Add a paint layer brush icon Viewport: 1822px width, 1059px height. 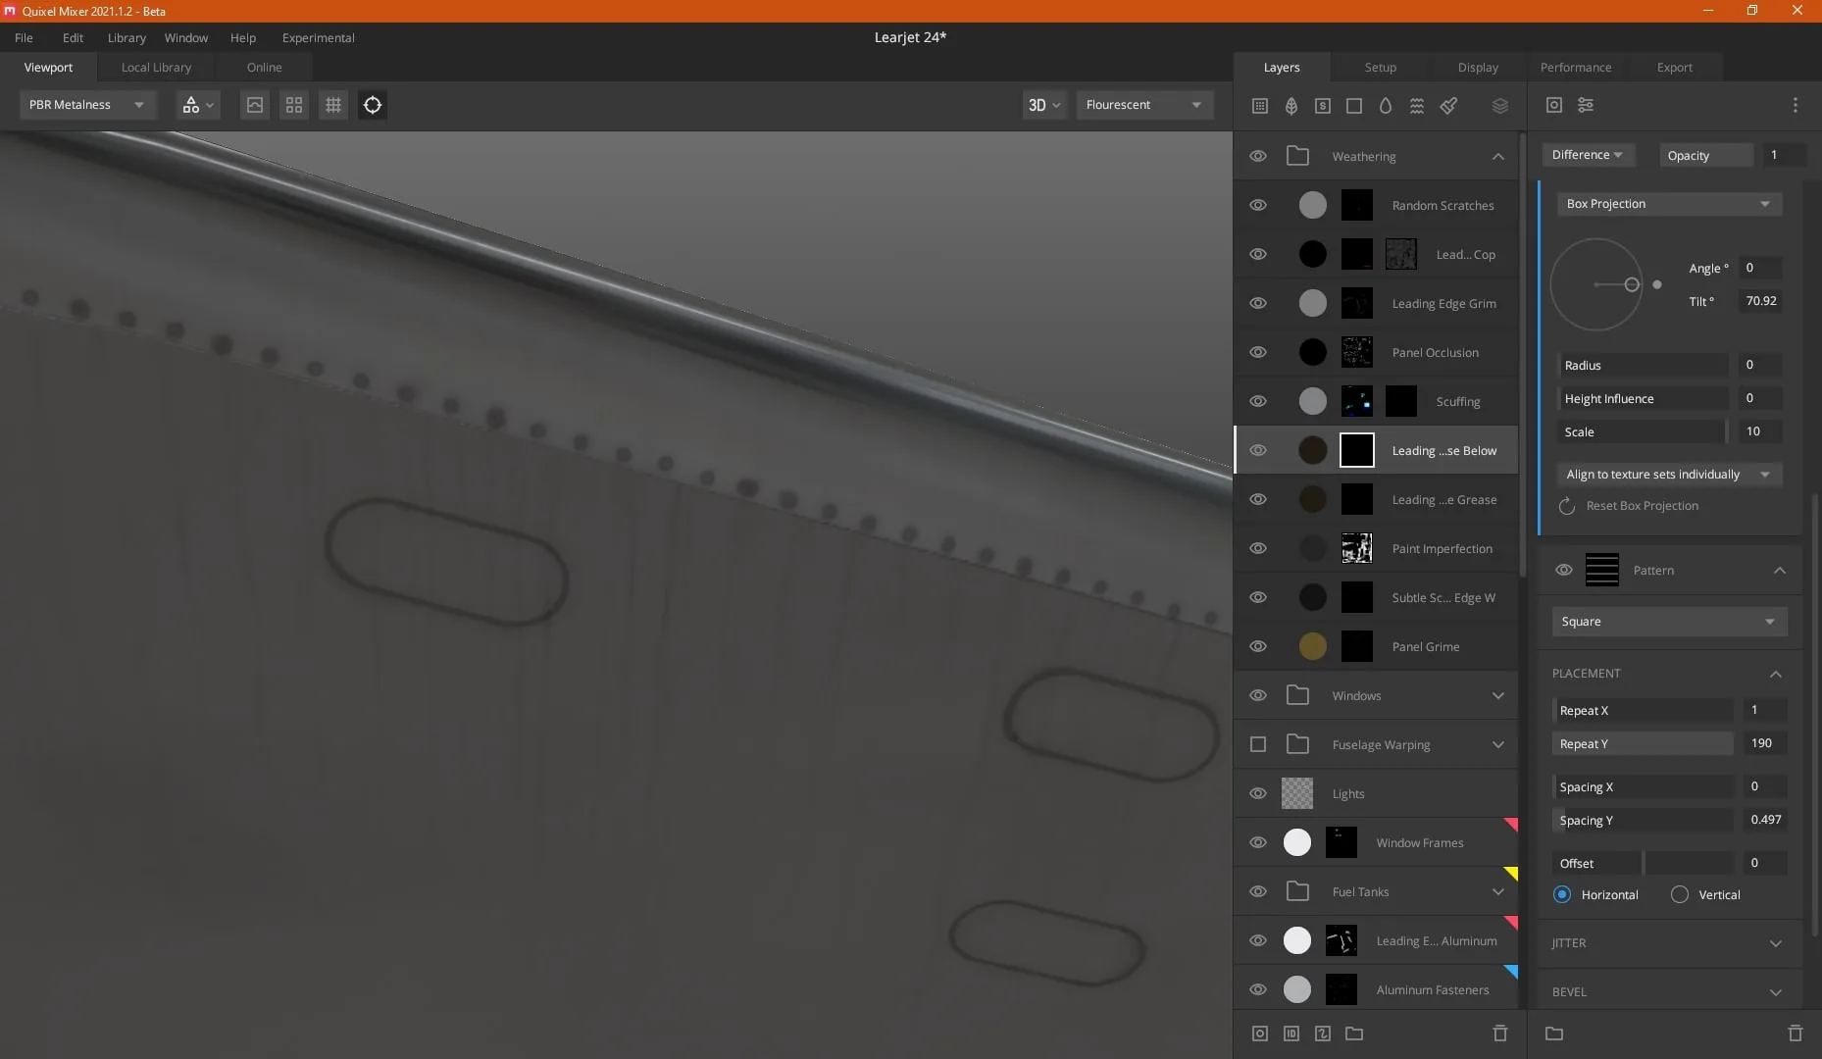coord(1448,105)
